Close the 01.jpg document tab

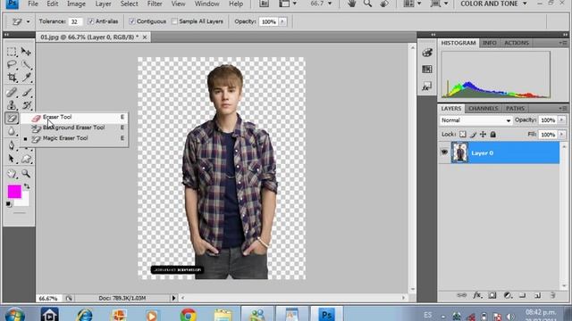tap(145, 37)
